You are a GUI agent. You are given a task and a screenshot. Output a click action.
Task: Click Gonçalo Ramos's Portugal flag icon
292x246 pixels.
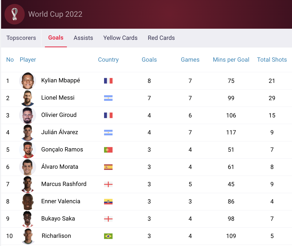click(108, 150)
